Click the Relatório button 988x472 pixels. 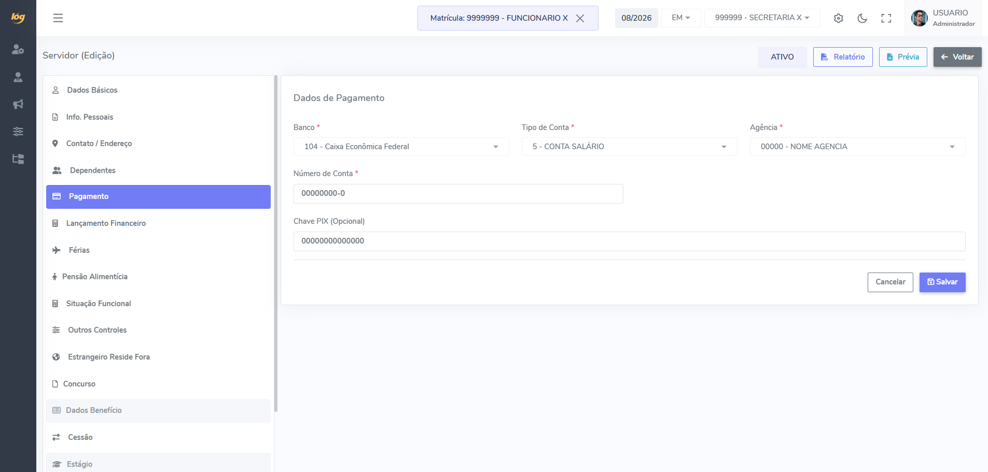[843, 57]
